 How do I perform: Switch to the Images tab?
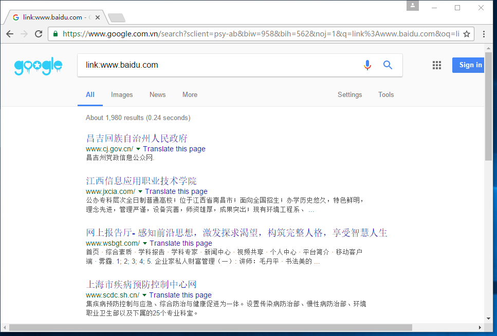(122, 94)
